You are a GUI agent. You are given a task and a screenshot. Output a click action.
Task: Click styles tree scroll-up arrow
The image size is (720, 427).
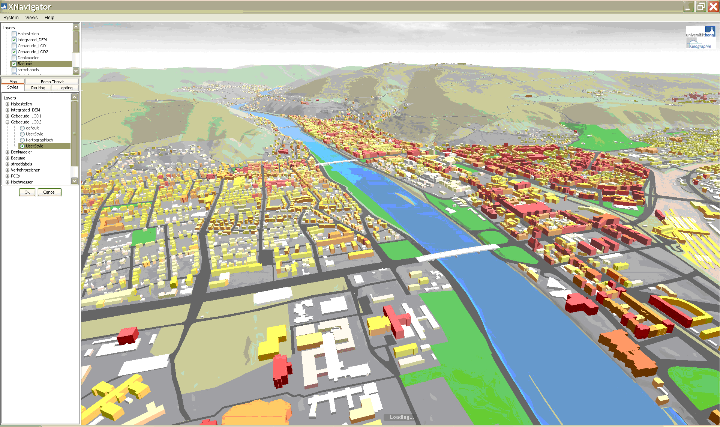click(75, 97)
